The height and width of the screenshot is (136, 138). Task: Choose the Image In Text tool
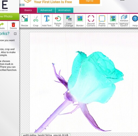pos(113,21)
